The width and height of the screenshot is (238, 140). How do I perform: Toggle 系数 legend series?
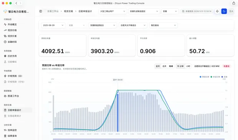click(224, 77)
